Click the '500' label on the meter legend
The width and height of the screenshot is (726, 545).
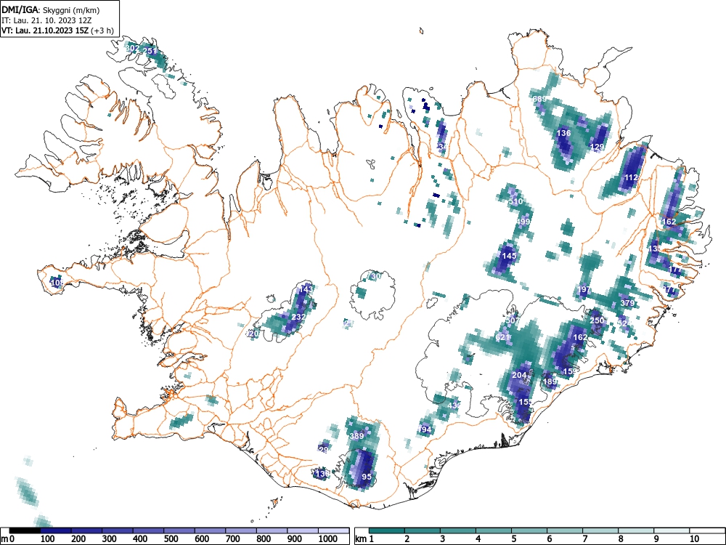click(171, 539)
